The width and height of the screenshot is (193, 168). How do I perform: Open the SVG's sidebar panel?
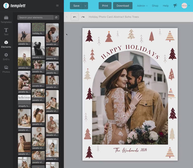point(6,57)
